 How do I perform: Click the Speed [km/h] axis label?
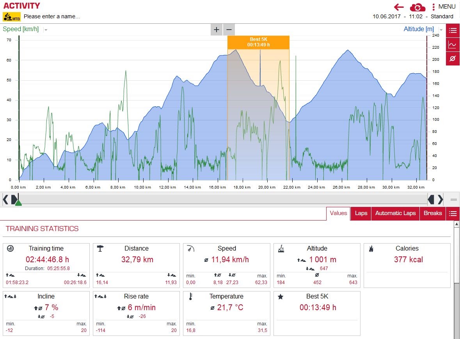point(21,29)
